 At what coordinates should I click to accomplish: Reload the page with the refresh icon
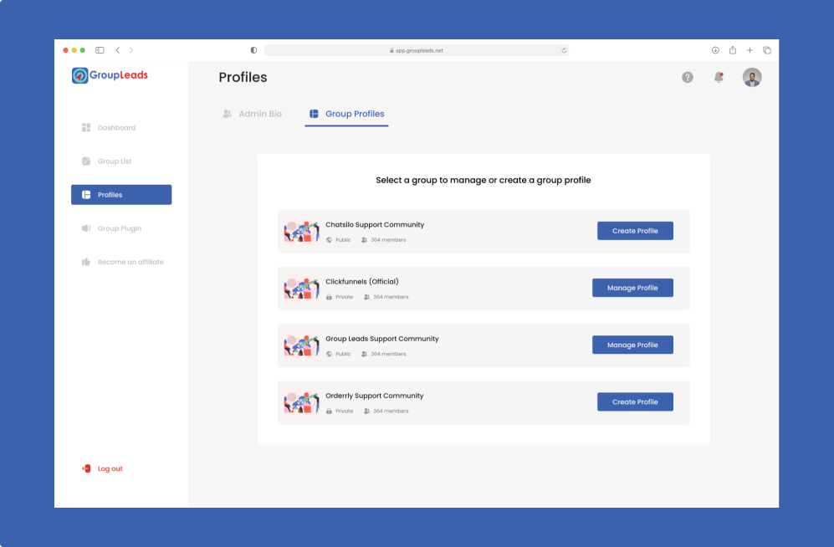[564, 50]
